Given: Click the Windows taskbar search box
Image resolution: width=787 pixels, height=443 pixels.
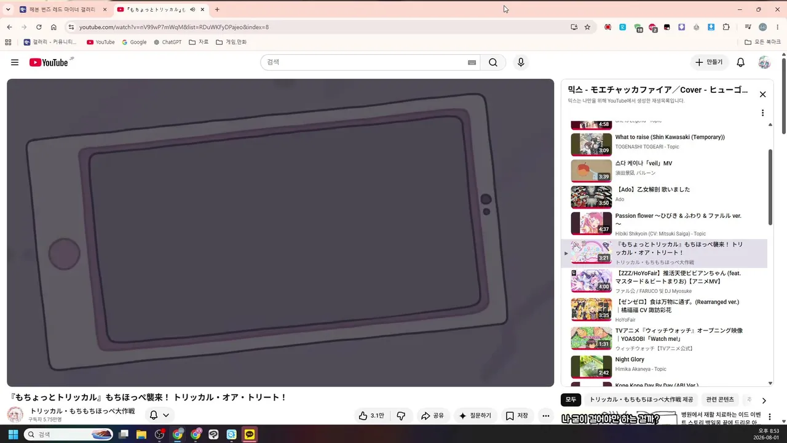Looking at the screenshot, I should tap(69, 434).
